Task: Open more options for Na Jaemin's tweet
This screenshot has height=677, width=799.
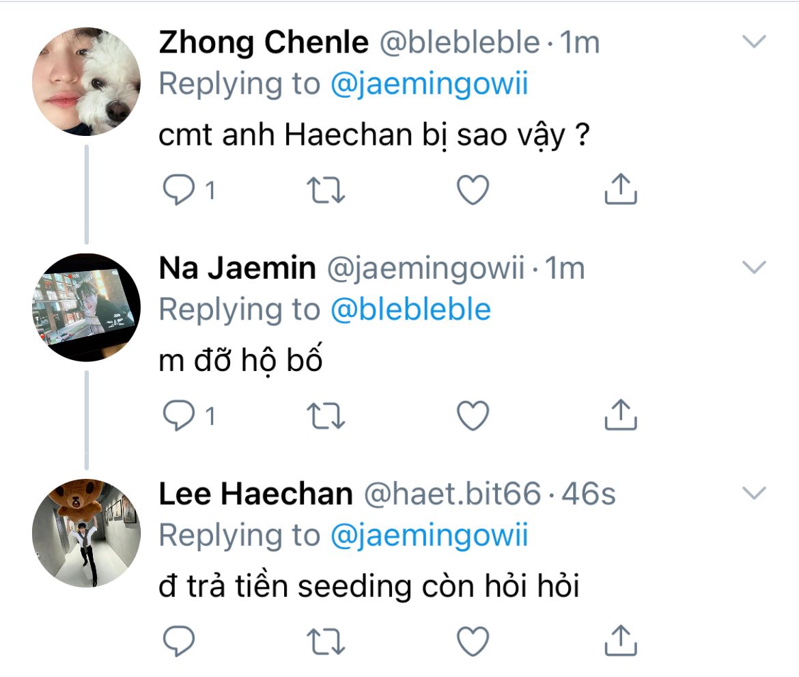Action: pos(754,268)
